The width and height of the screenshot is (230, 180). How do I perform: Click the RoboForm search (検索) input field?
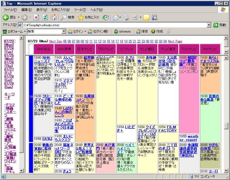click(x=45, y=31)
